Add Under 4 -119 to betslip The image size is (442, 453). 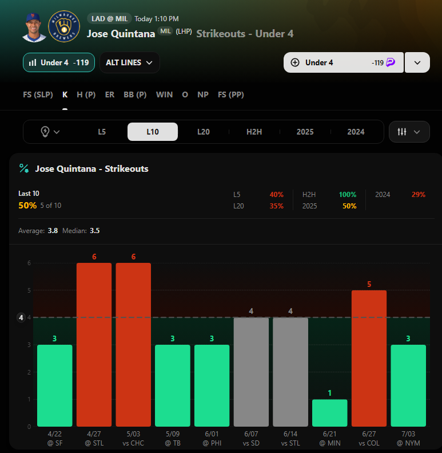(x=343, y=62)
